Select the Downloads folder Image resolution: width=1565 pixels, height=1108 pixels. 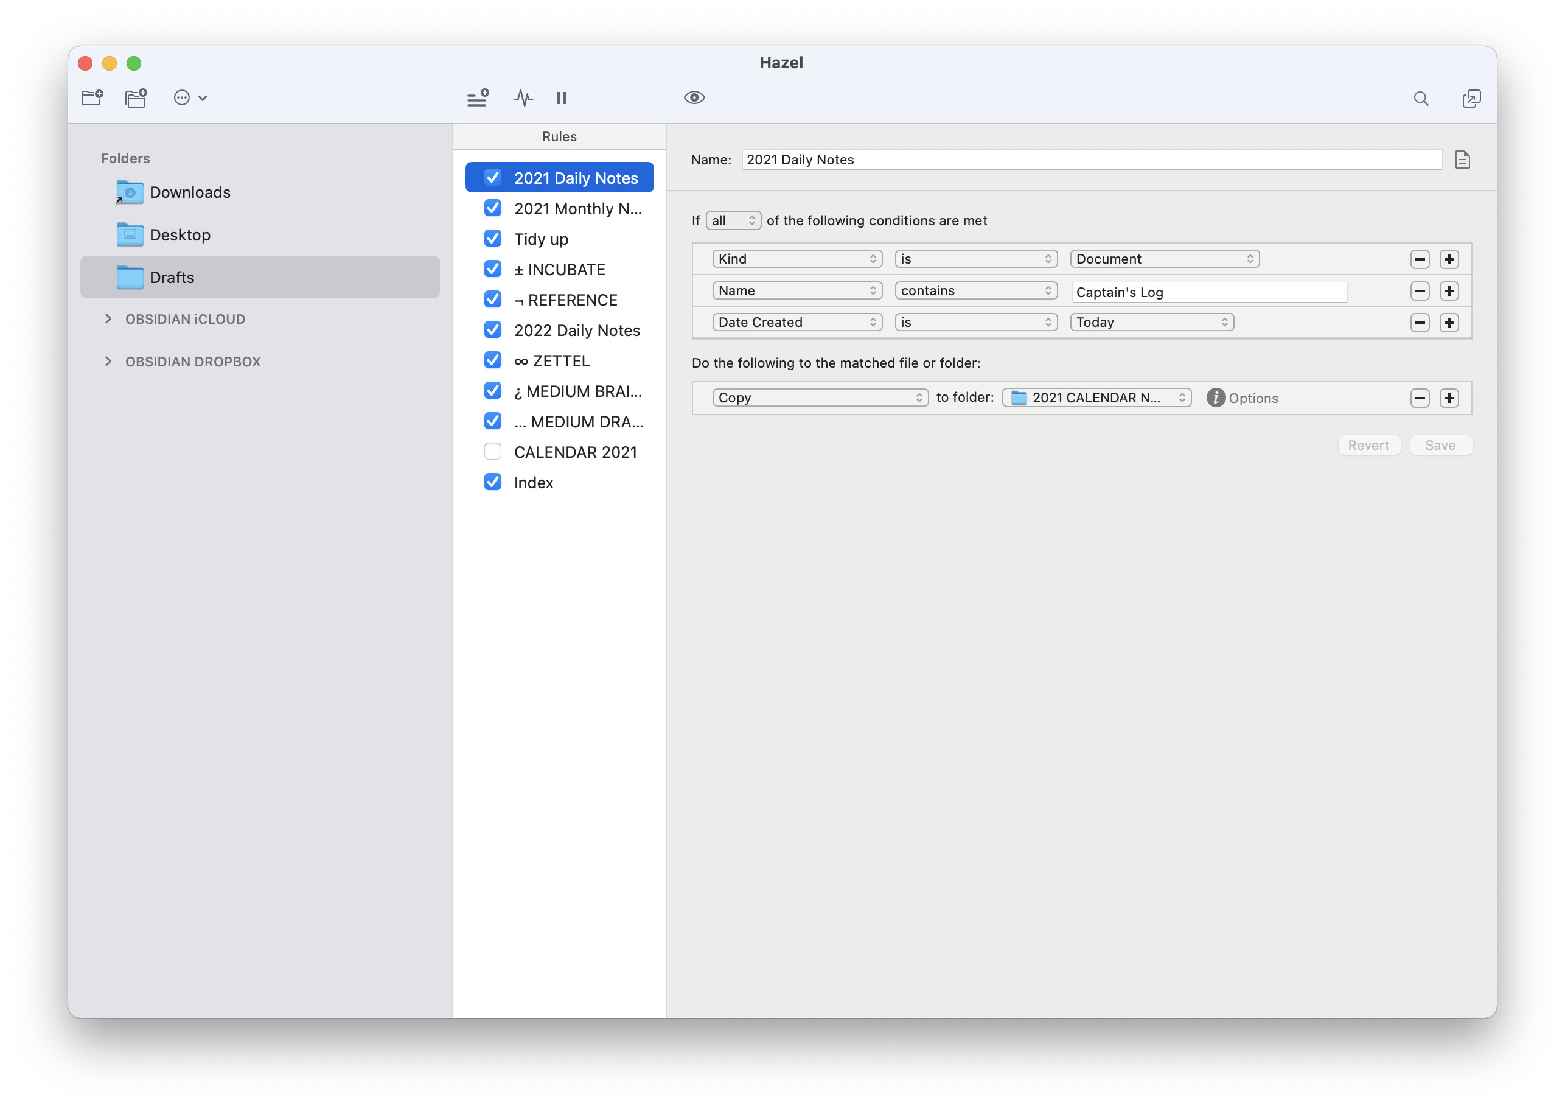(x=260, y=192)
